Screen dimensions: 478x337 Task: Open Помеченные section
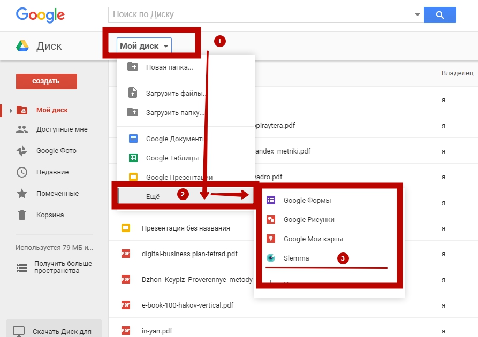58,194
